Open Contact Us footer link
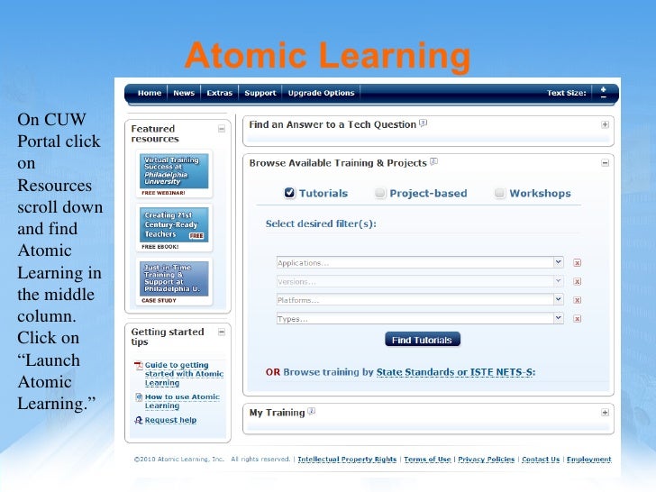Image resolution: width=656 pixels, height=492 pixels. (x=541, y=460)
